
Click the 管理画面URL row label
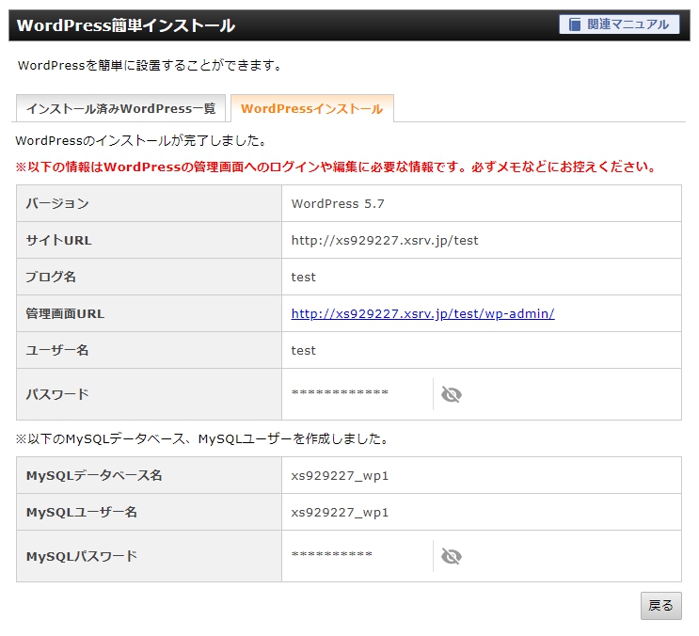65,313
